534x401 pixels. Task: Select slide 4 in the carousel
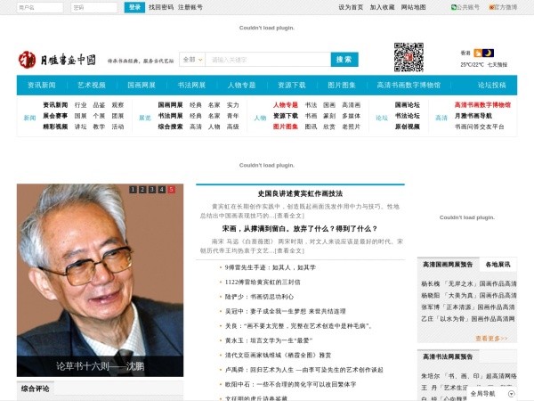162,189
